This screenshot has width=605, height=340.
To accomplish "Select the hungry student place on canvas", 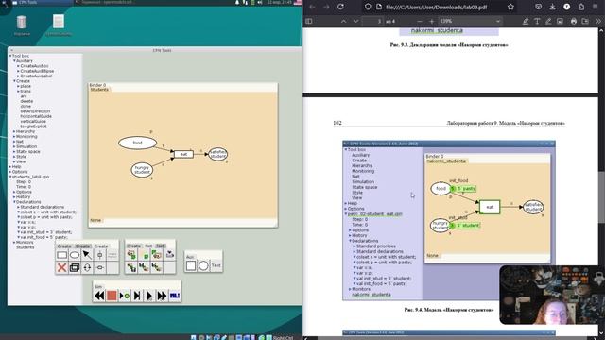I will click(142, 170).
